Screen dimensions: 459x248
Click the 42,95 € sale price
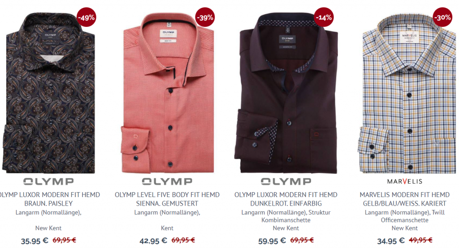153,241
